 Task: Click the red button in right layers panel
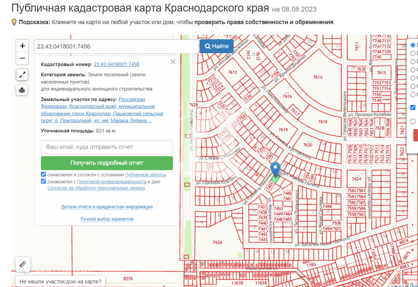point(416,135)
